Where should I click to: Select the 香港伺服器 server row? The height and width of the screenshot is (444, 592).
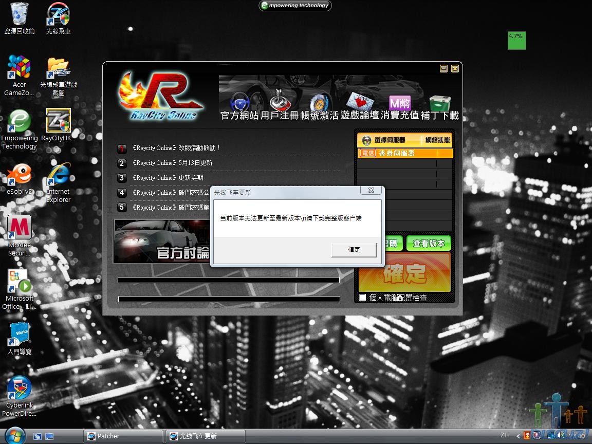pos(405,153)
